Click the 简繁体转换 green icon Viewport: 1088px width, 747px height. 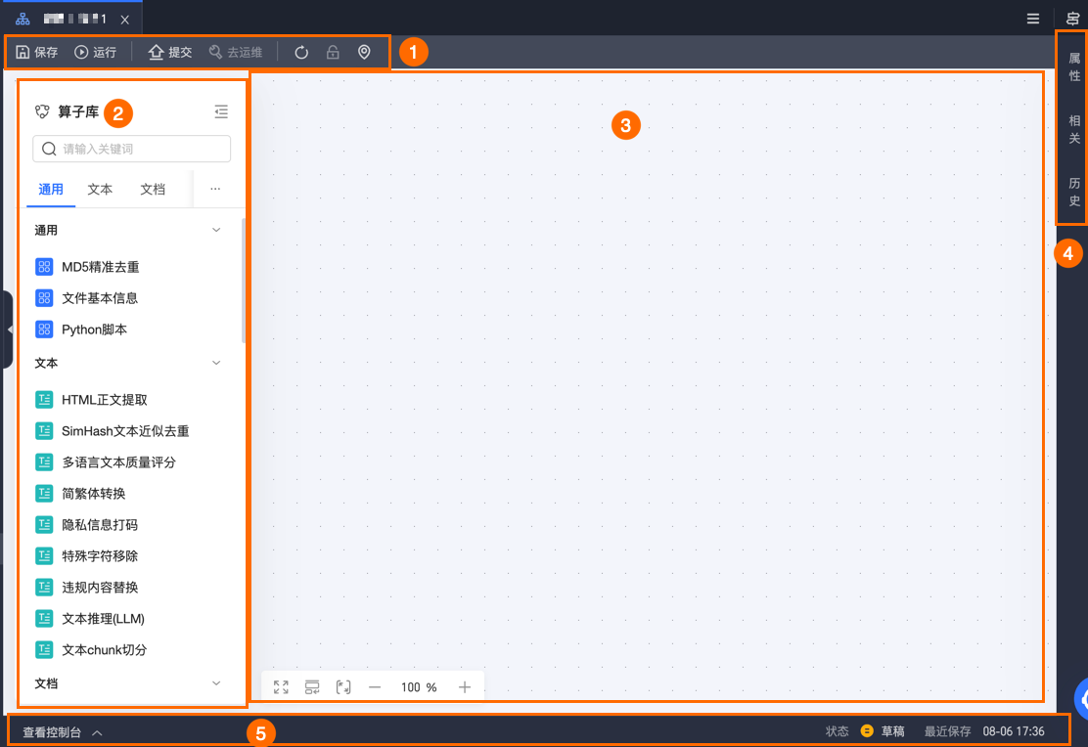click(44, 493)
